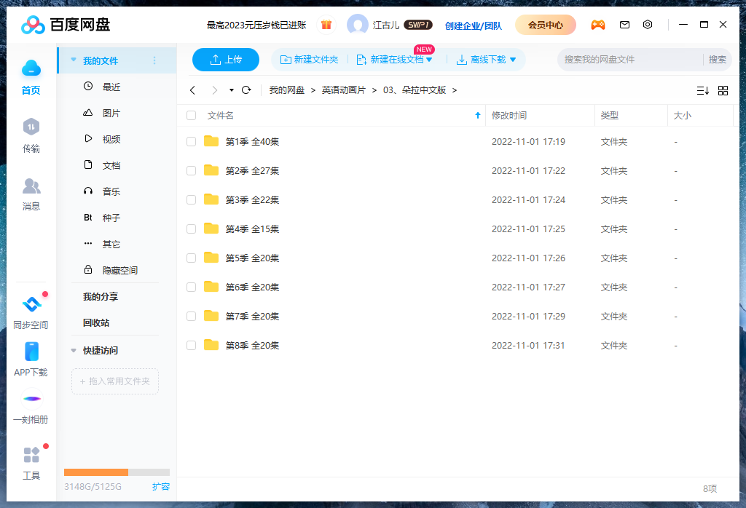Open the 扩容 expand storage link
This screenshot has width=746, height=508.
(161, 486)
